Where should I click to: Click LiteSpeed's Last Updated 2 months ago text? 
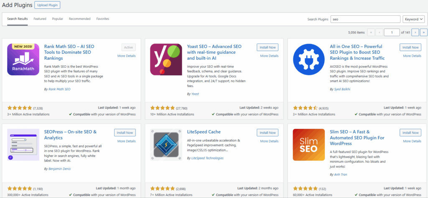point(258,188)
